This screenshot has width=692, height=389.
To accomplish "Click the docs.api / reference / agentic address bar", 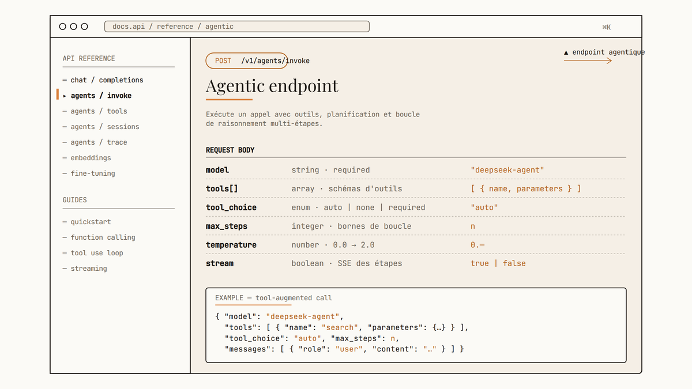I will click(x=236, y=27).
